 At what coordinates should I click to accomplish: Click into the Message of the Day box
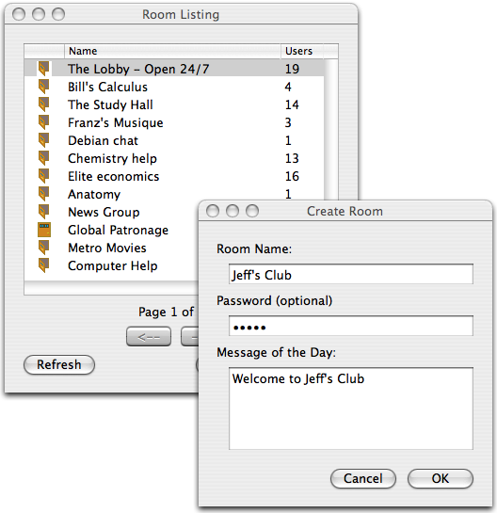click(x=351, y=409)
